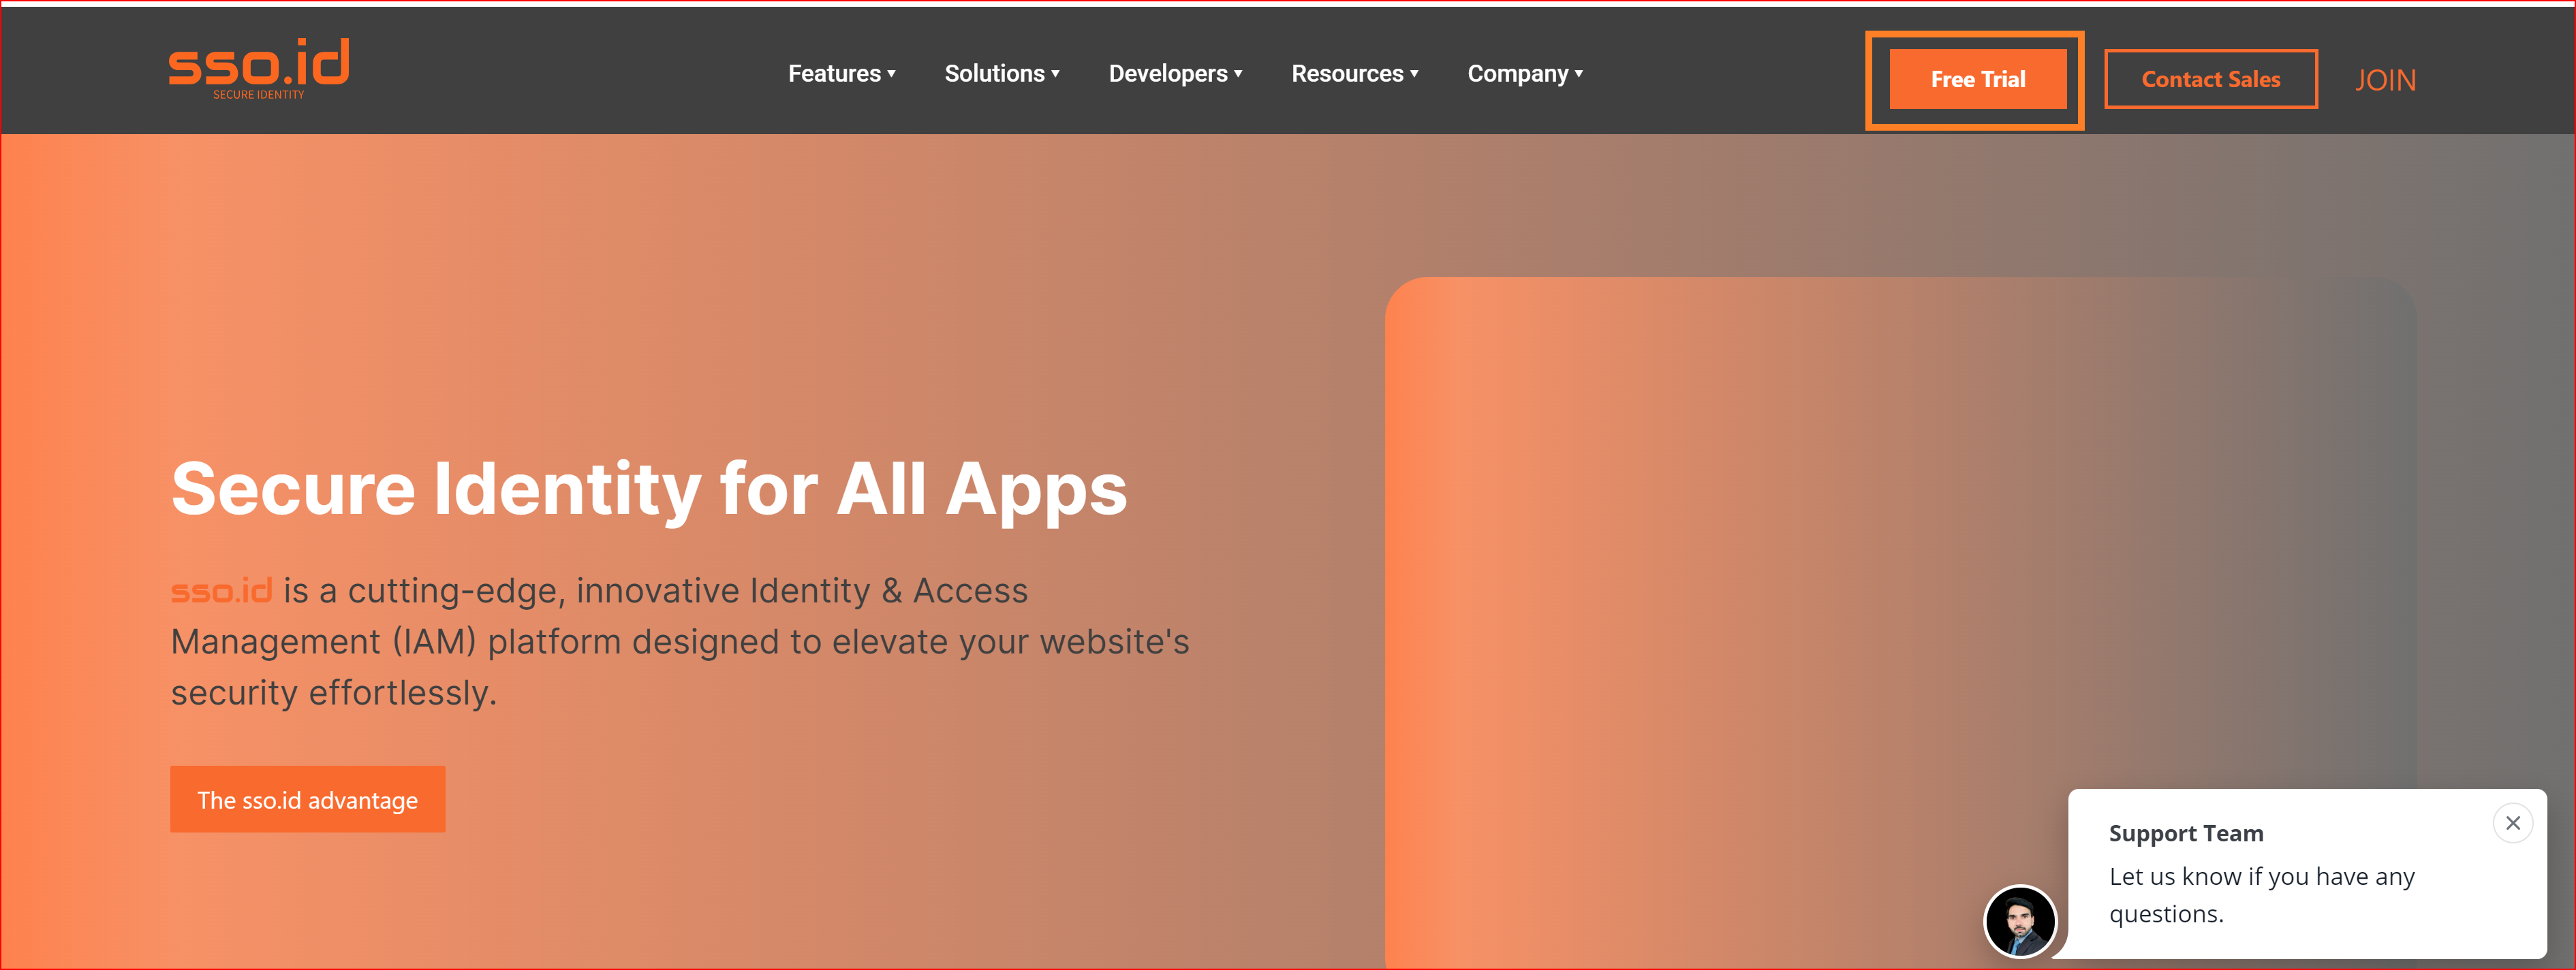Click The sso.id advantage button
Viewport: 2576px width, 970px height.
click(x=308, y=799)
